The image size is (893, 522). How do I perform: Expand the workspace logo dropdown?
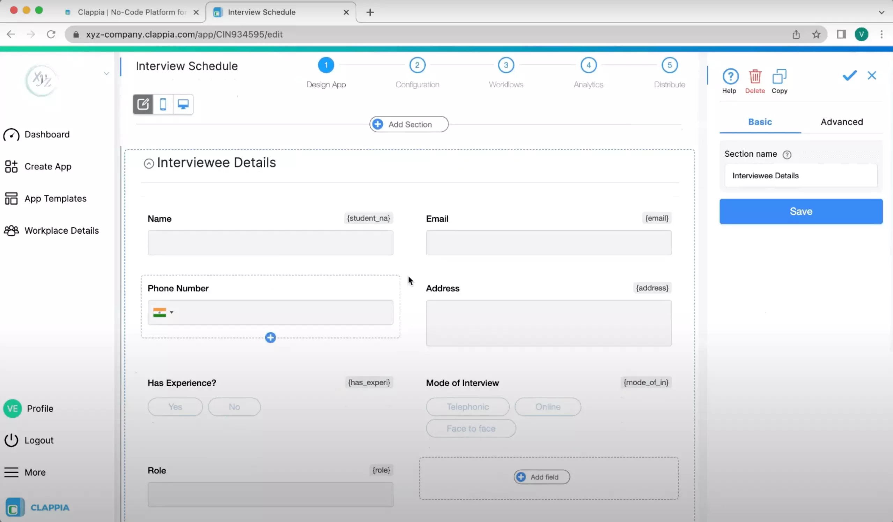coord(106,73)
